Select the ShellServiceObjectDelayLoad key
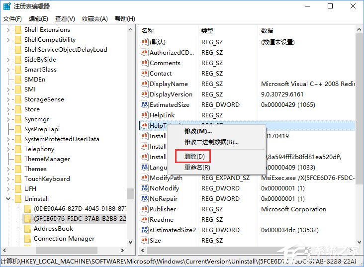The height and width of the screenshot is (267, 364). click(66, 50)
